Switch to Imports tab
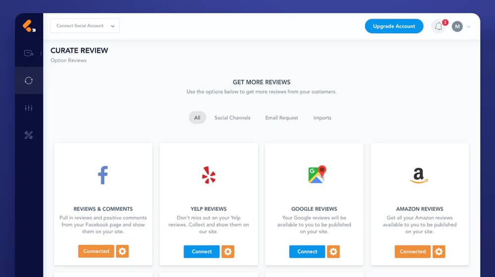Viewport: 495px width, 277px height. pyautogui.click(x=322, y=118)
